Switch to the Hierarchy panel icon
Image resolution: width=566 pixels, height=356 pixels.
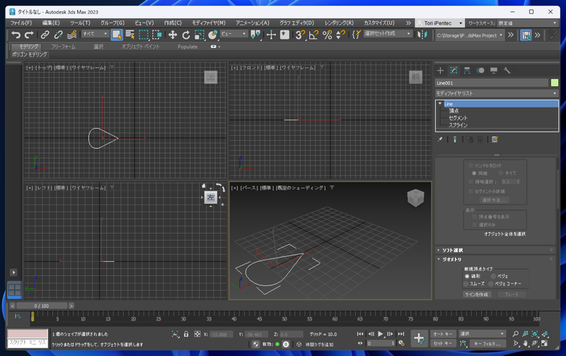(467, 70)
